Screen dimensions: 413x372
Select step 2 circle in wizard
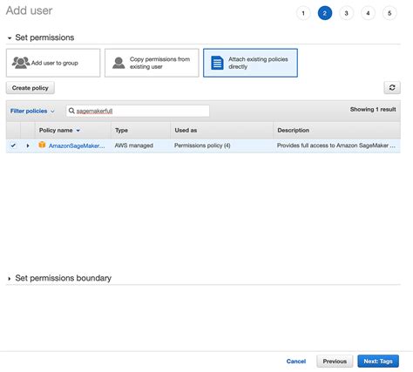[325, 13]
